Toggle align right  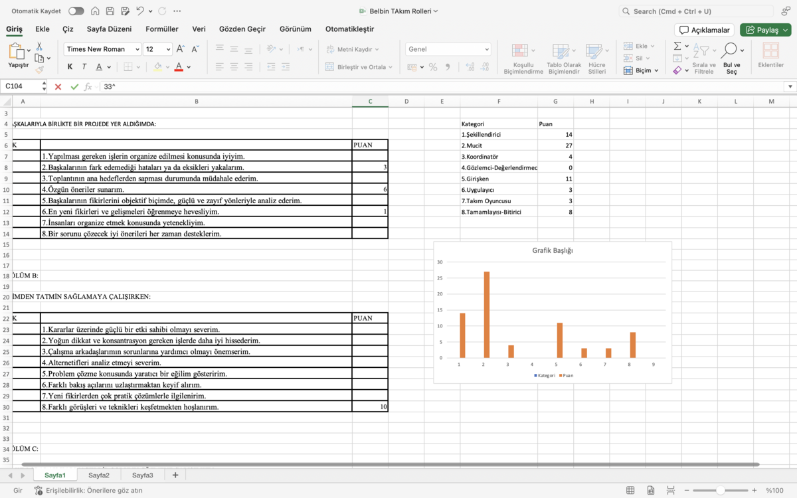click(x=248, y=67)
